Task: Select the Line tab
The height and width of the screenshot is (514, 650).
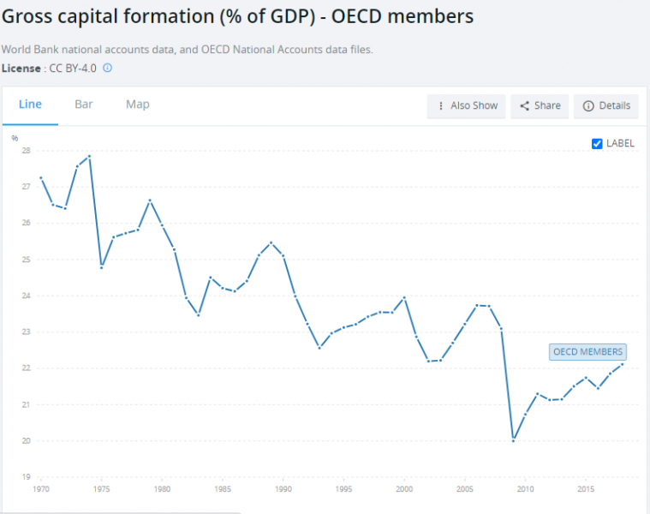Action: [x=30, y=105]
